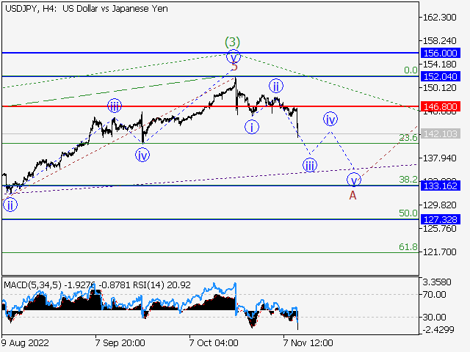
Task: Click the 121.700 price axis value
Action: (439, 252)
